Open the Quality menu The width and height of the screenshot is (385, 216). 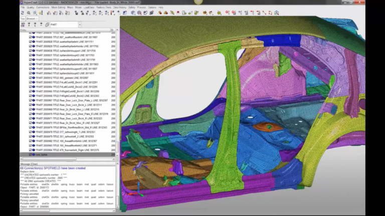[x=31, y=7]
